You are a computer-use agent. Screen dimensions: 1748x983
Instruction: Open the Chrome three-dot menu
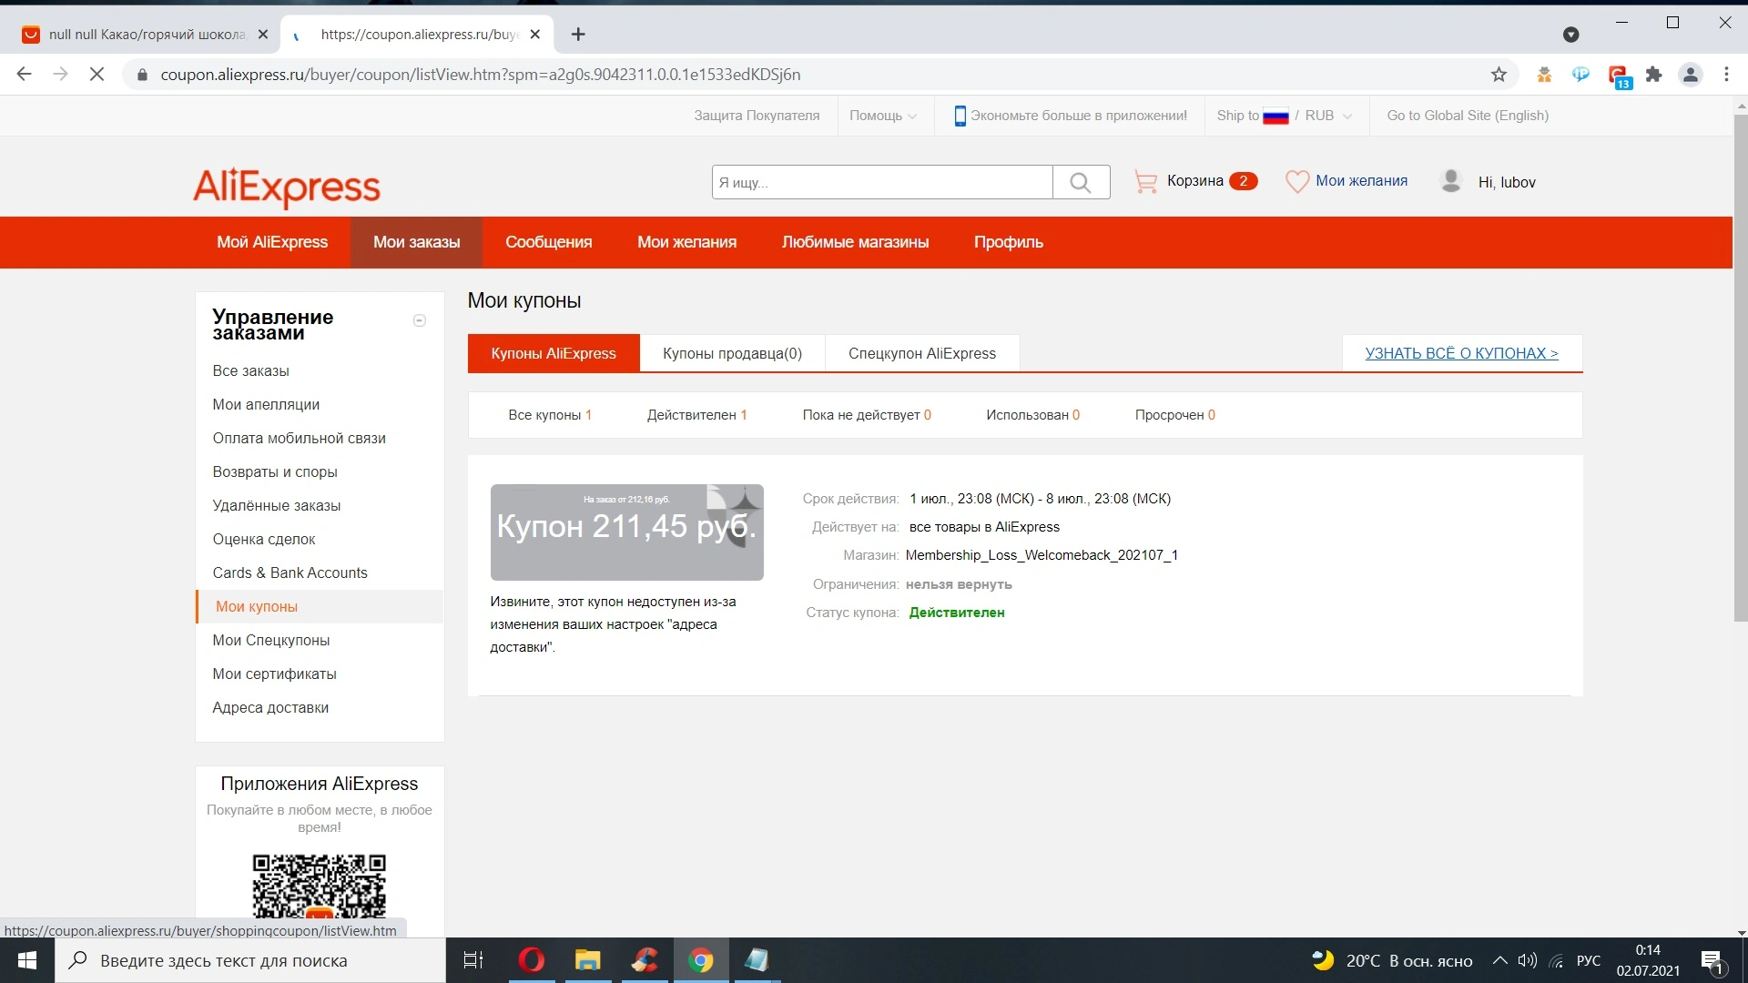click(x=1726, y=75)
